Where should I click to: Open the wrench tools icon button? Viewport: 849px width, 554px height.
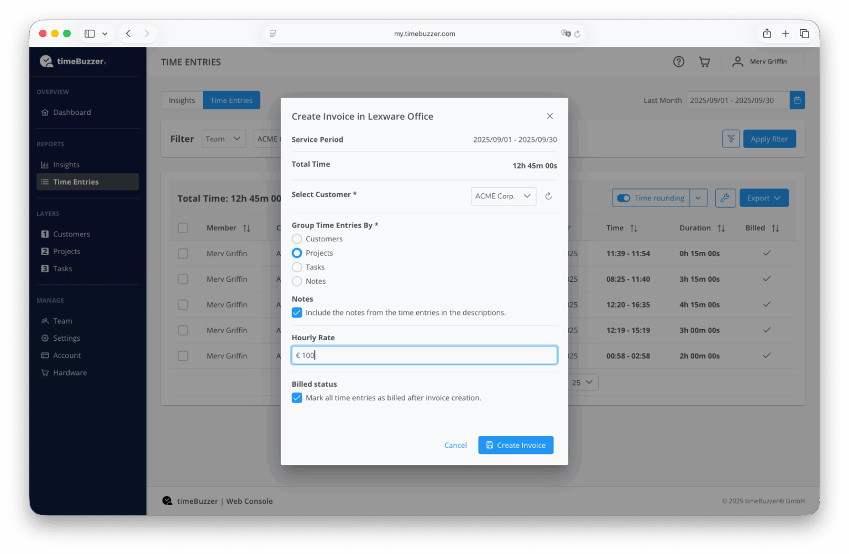coord(725,198)
